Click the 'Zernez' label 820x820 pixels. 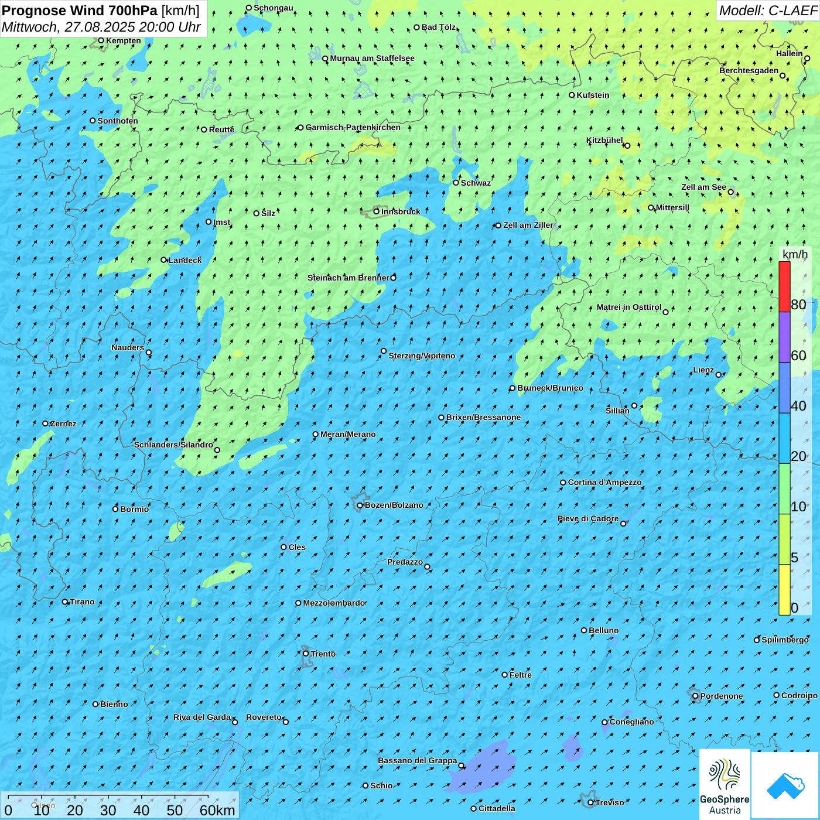[x=63, y=423]
